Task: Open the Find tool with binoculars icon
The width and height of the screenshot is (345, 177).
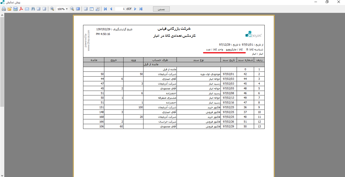Action: (33, 9)
